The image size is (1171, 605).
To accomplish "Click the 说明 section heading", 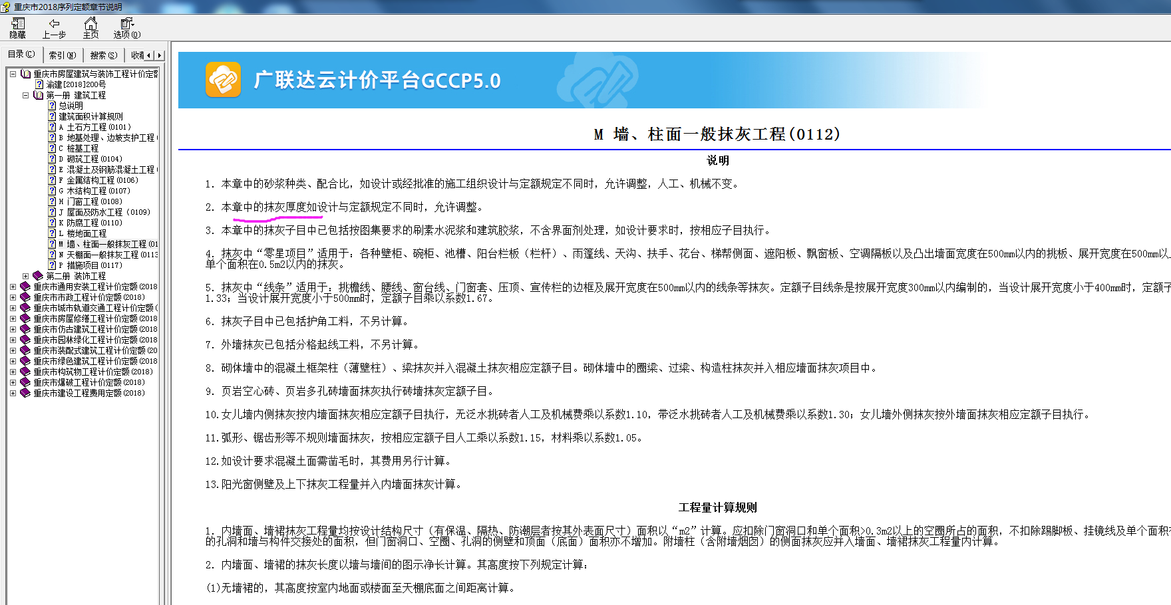I will click(718, 160).
